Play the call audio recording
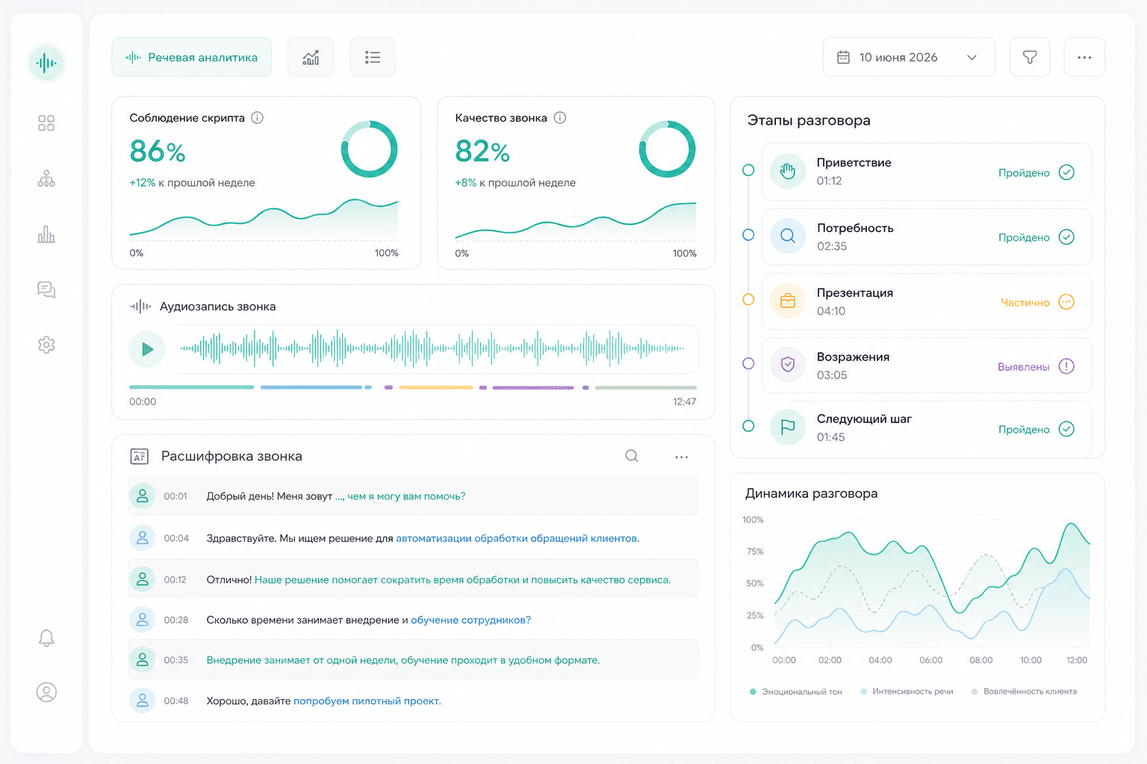This screenshot has height=764, width=1147. coord(147,349)
